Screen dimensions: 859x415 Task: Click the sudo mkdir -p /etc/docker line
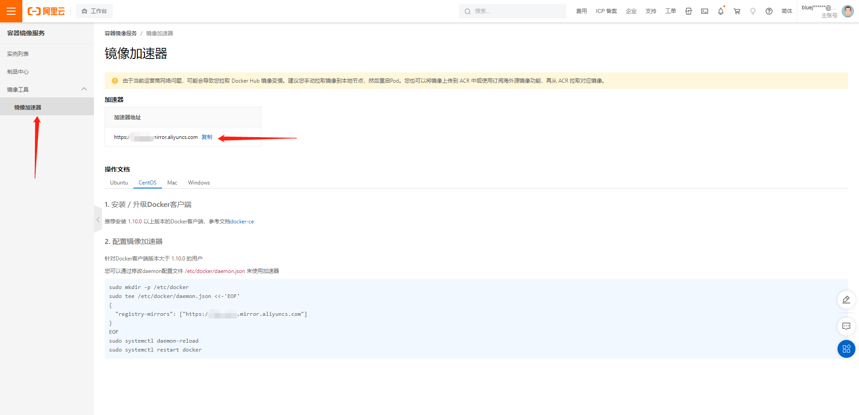coord(149,287)
